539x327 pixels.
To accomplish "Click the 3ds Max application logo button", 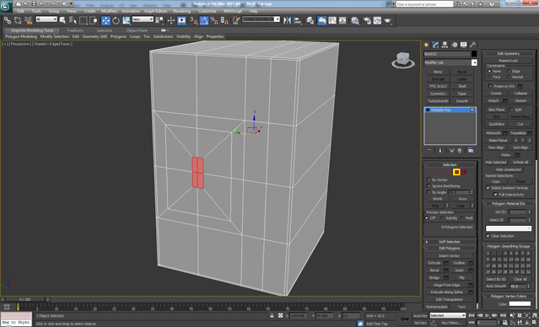I will point(6,6).
